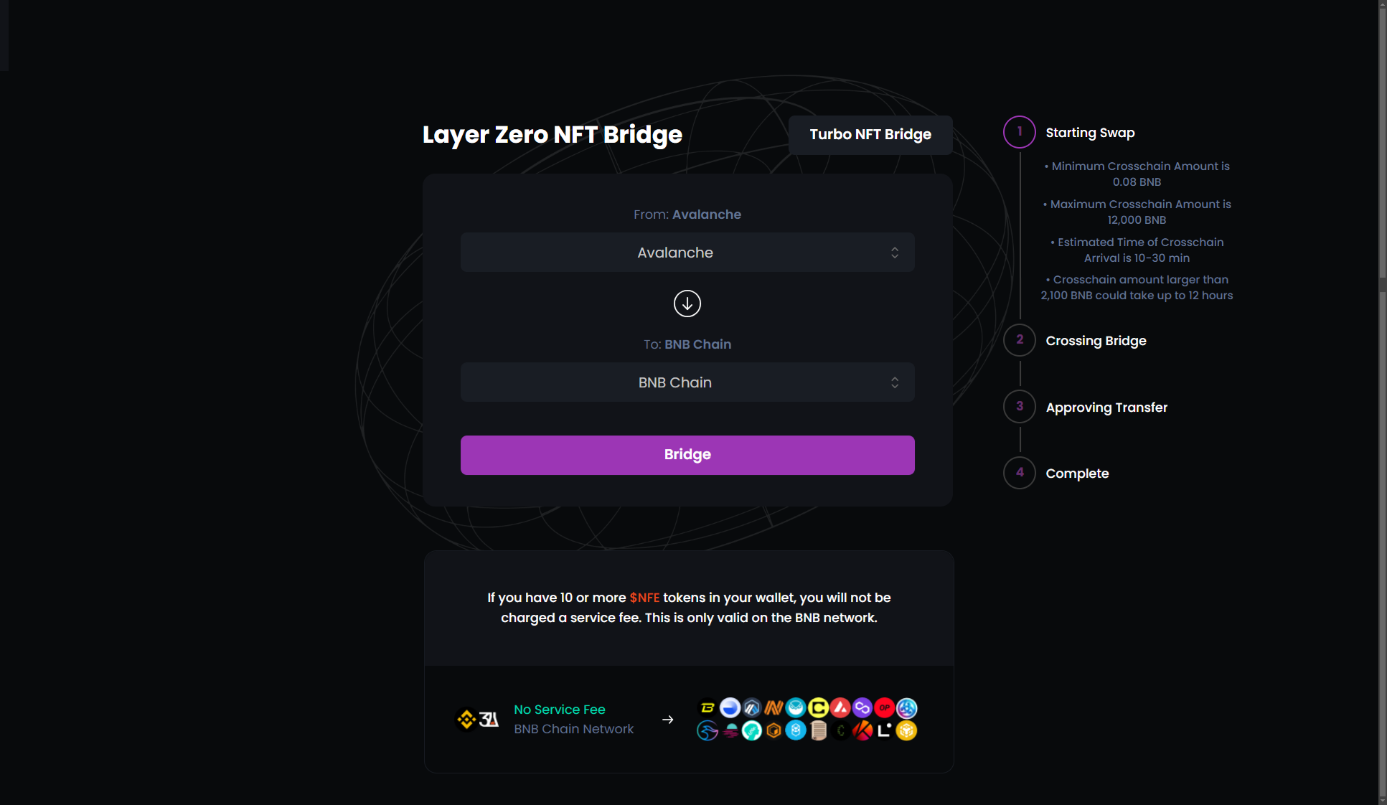This screenshot has height=805, width=1387.
Task: Pick the black L Linea icon
Action: click(884, 730)
